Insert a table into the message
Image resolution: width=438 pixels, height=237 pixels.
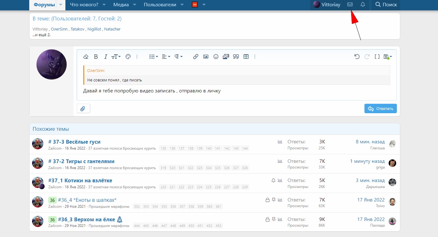pyautogui.click(x=246, y=57)
